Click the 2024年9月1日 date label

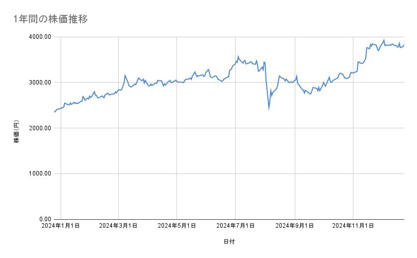coord(294,226)
